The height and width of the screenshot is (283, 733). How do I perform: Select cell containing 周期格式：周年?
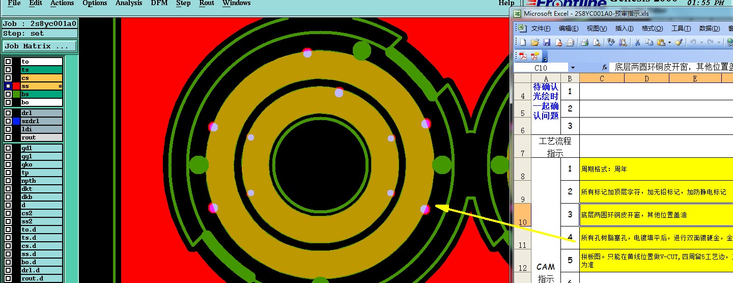tap(656, 169)
